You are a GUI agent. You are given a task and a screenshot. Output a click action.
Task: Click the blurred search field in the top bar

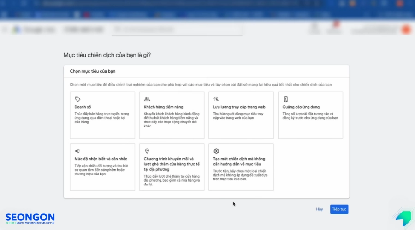pyautogui.click(x=177, y=29)
